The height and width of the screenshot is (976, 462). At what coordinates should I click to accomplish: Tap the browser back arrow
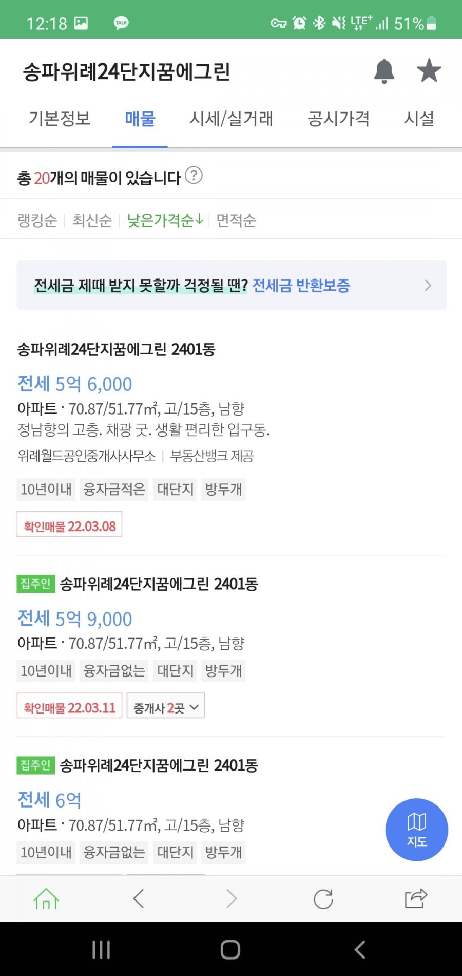139,898
